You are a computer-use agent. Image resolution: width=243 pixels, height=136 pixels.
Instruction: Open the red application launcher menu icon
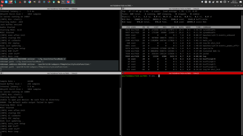(x=2, y=2)
